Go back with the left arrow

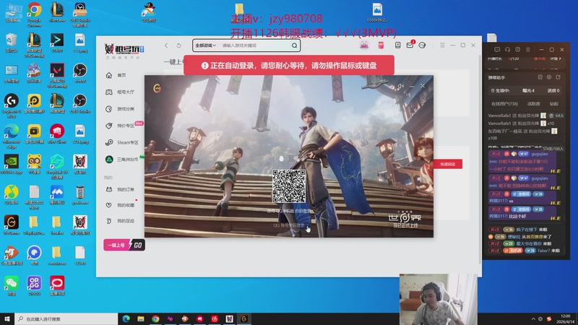point(166,45)
